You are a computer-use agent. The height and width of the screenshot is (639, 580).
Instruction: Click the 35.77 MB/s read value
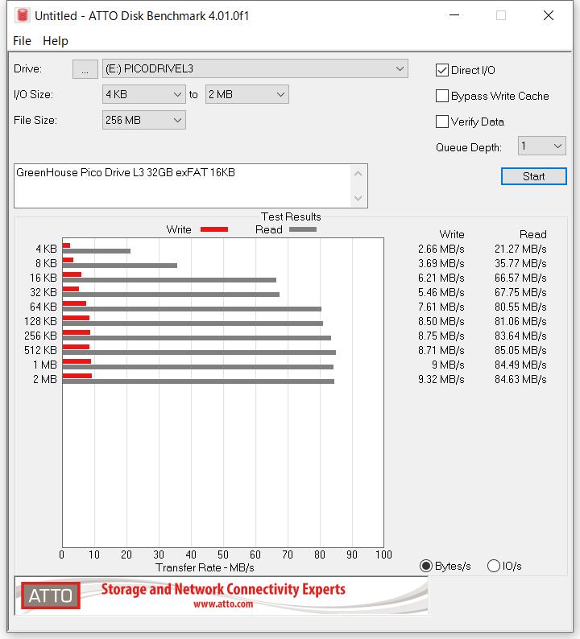[x=520, y=264]
